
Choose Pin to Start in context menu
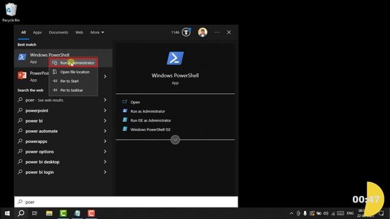click(x=73, y=81)
